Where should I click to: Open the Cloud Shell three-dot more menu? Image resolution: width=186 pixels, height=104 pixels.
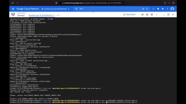click(156, 15)
